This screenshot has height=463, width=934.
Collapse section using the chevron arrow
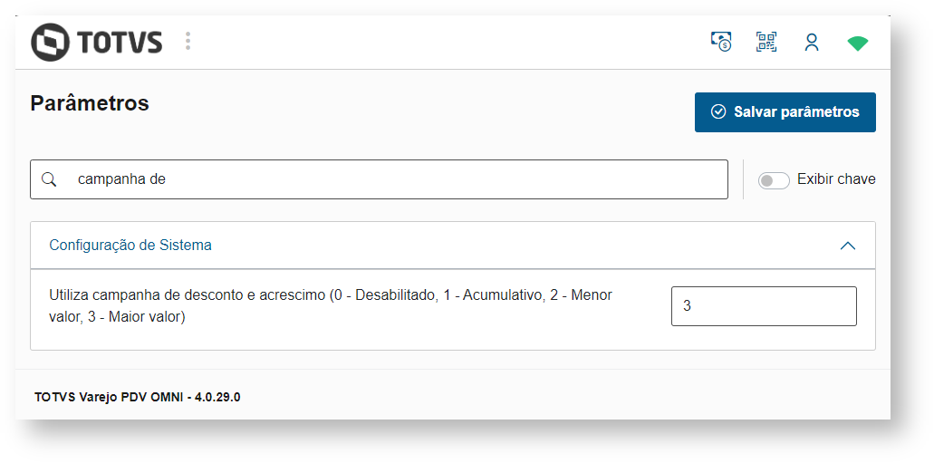click(x=848, y=246)
